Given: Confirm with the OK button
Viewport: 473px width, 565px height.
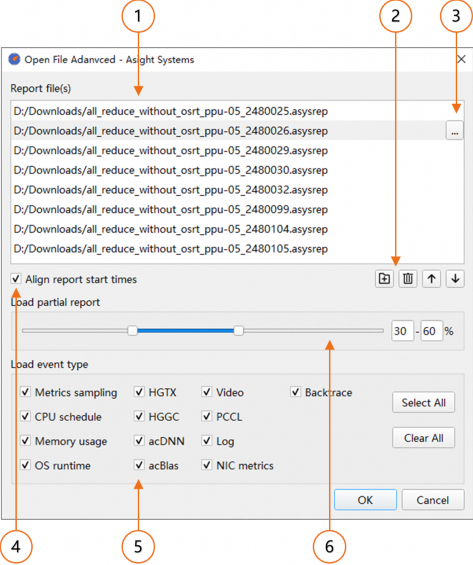Looking at the screenshot, I should [366, 500].
